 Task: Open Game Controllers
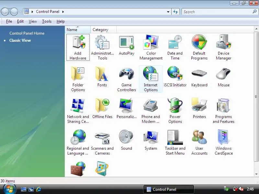(x=127, y=79)
